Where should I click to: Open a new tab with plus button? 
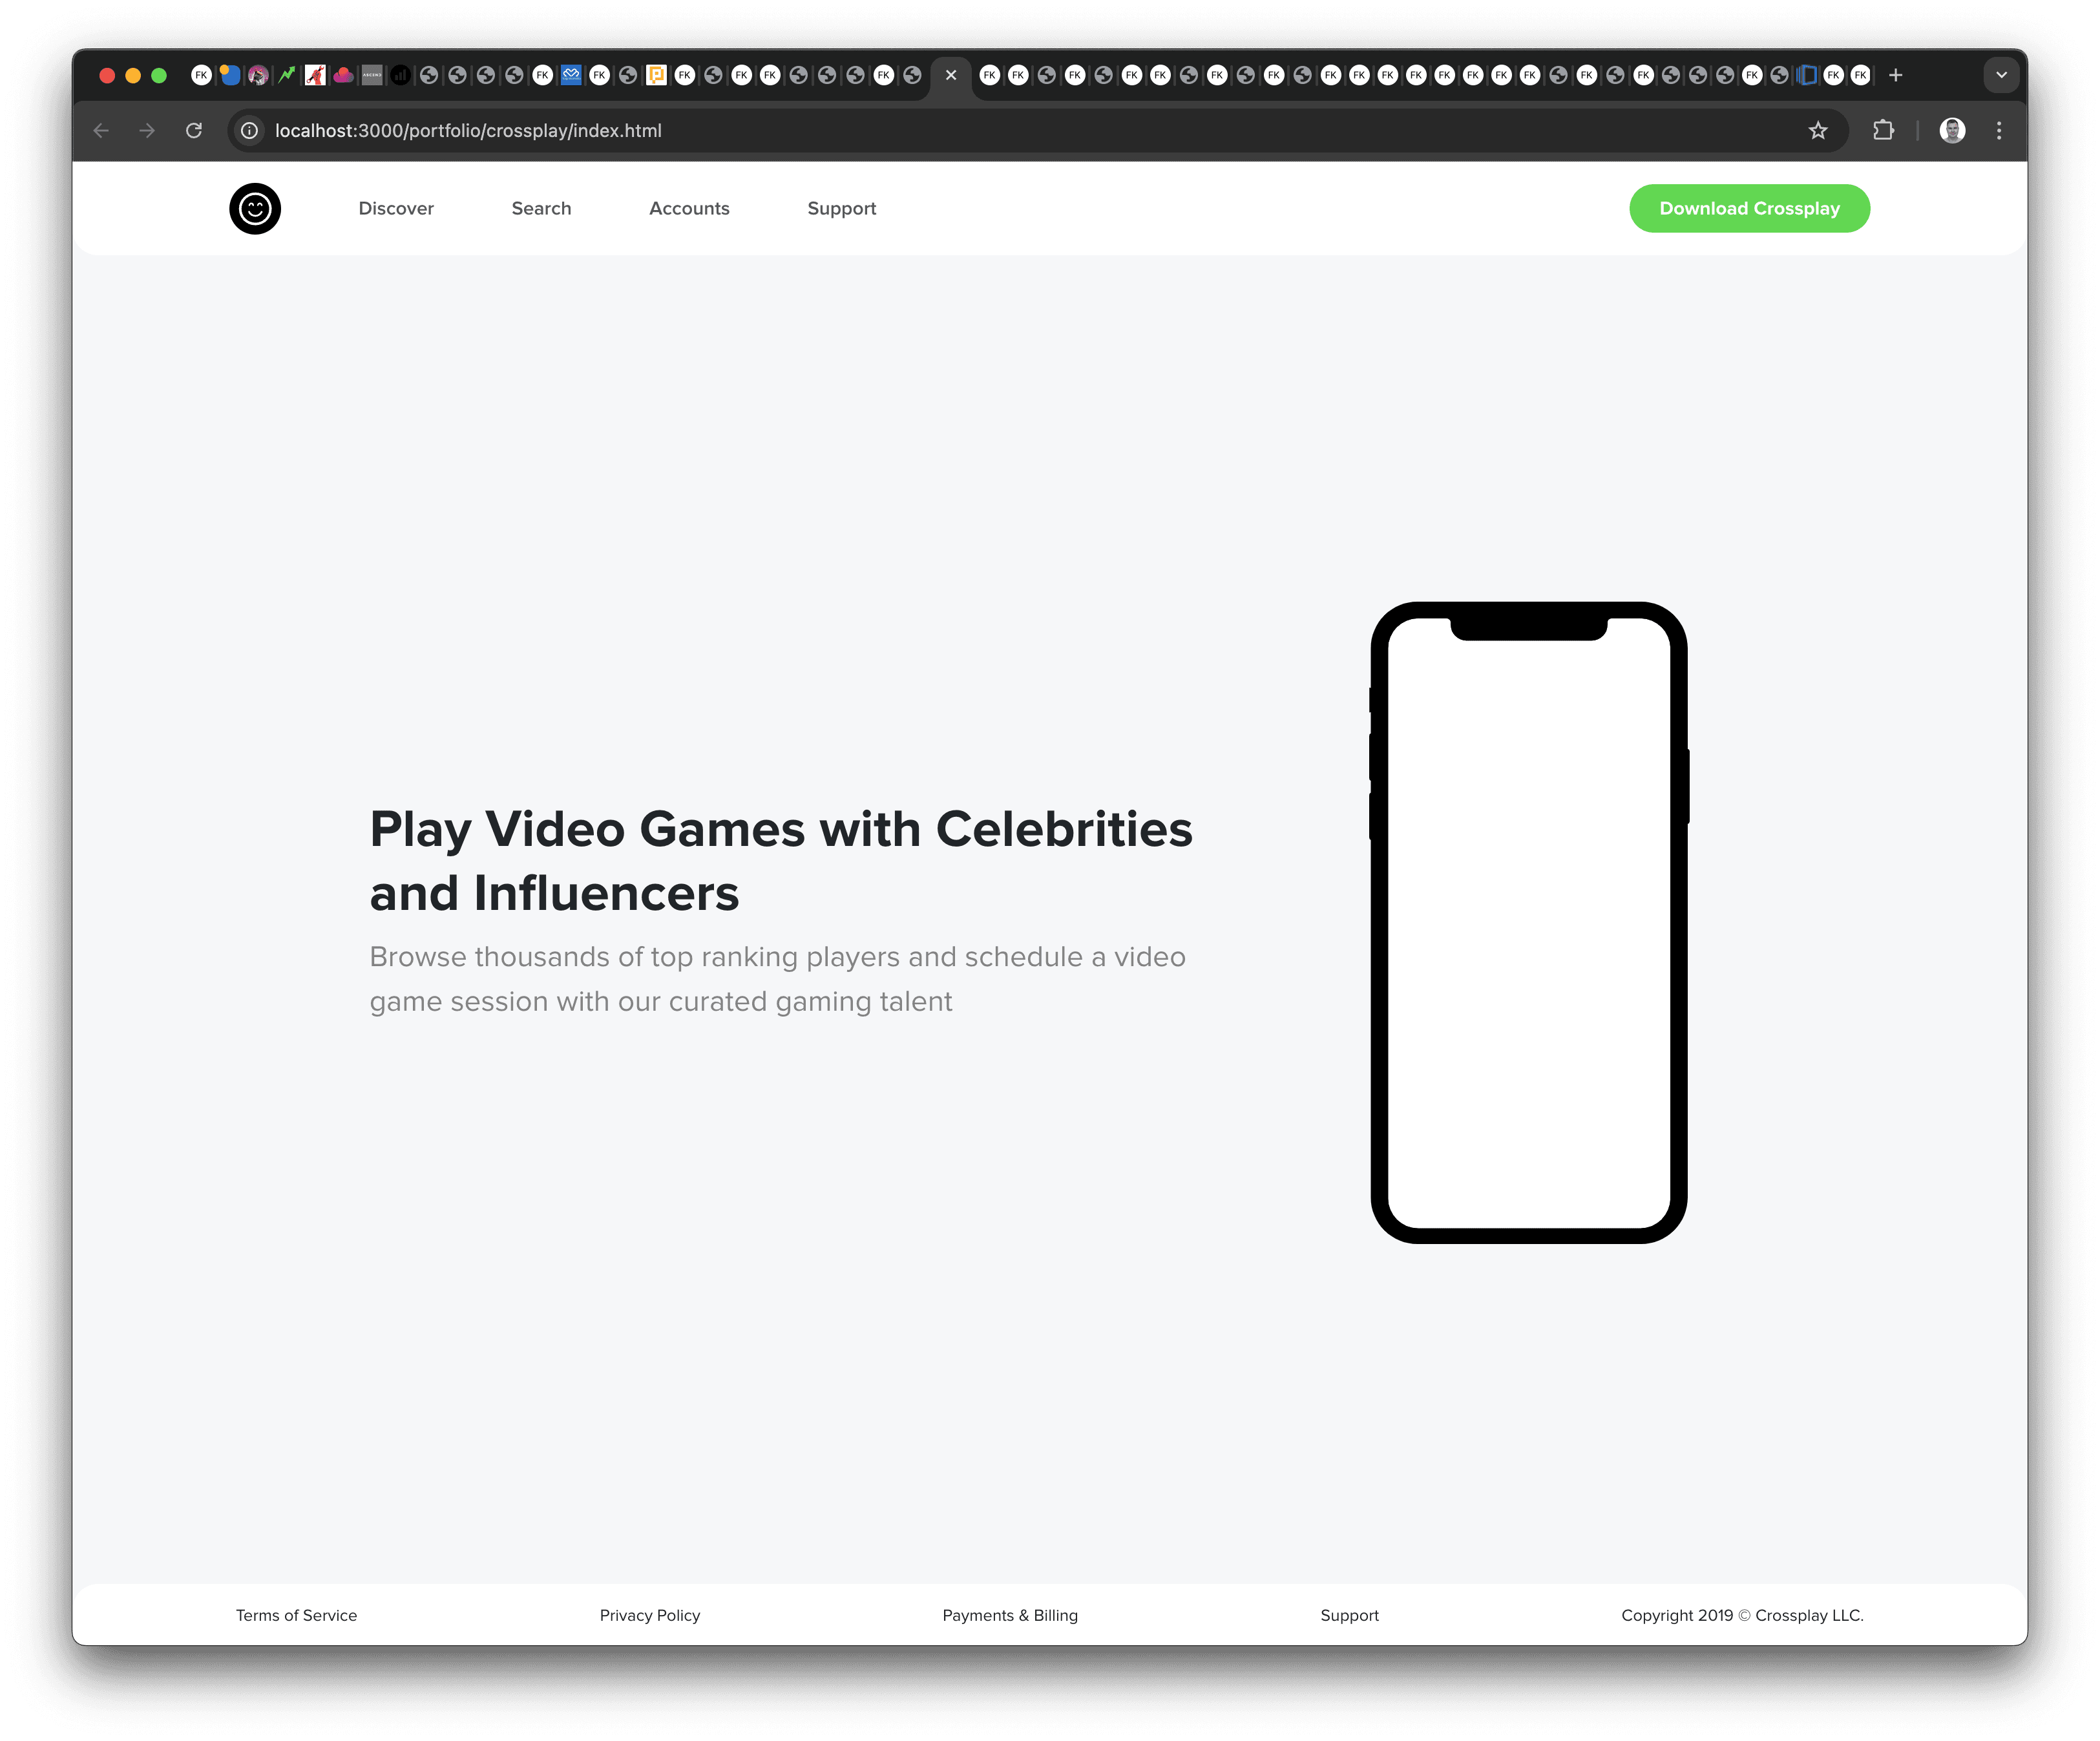pos(1895,75)
